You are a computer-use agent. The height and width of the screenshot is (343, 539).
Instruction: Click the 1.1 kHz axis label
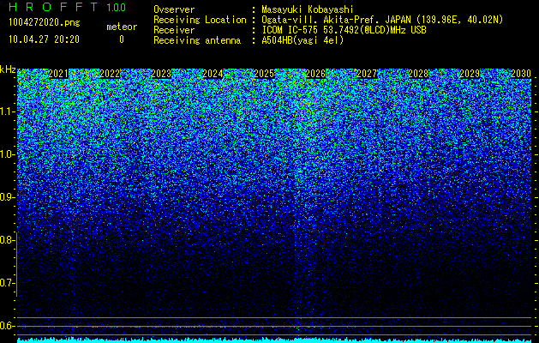coord(7,111)
